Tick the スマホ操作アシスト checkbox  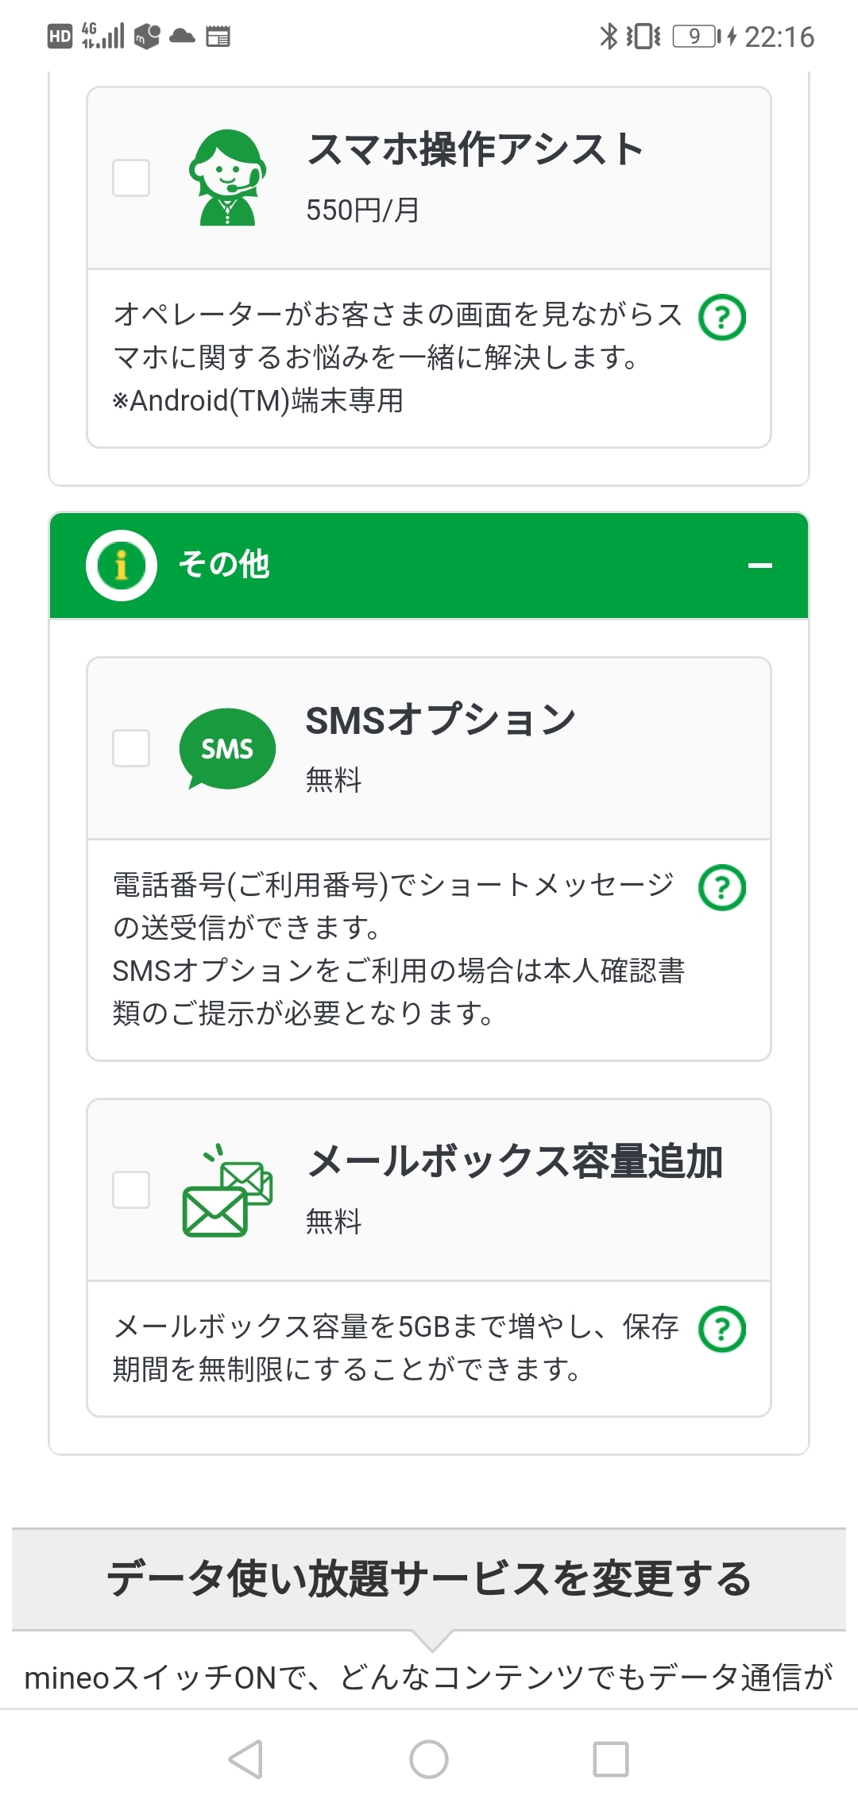(x=131, y=178)
